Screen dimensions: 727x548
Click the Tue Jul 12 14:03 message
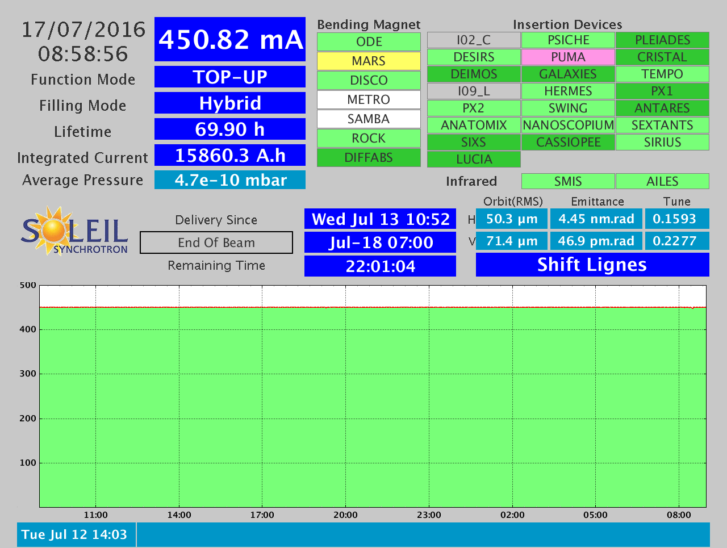point(76,534)
